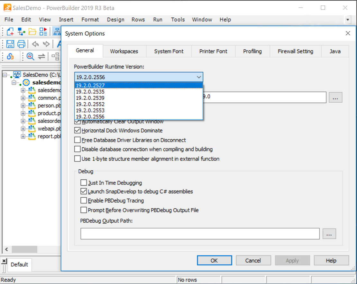The width and height of the screenshot is (357, 284).
Task: Toggle Horizontal Dock Windows Dominate checkbox
Action: tap(78, 130)
